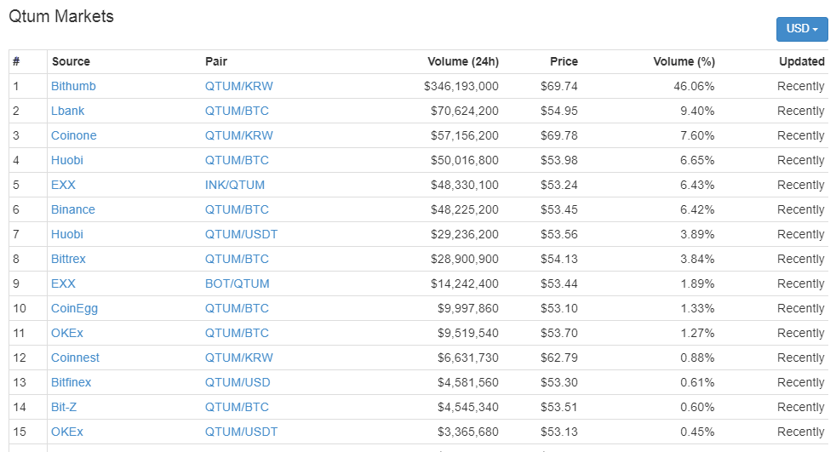The width and height of the screenshot is (836, 452).
Task: Select the $53.70 price cell
Action: pos(558,333)
